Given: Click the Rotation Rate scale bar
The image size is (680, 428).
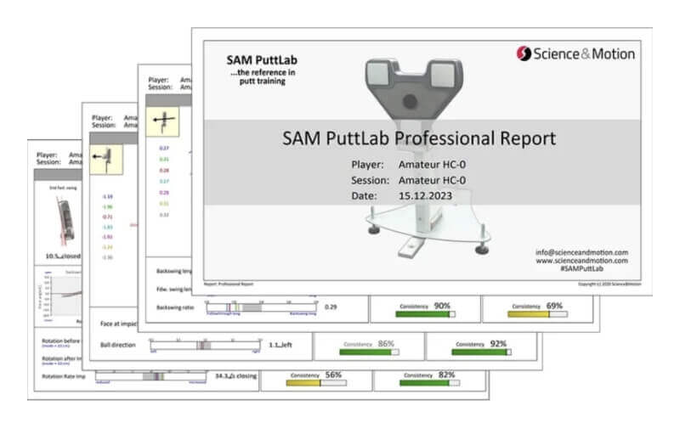Looking at the screenshot, I should pyautogui.click(x=149, y=375).
